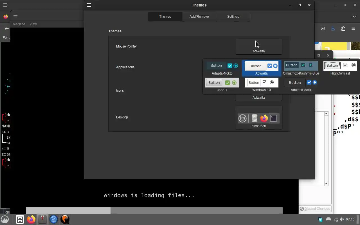Open the network tray icon

coord(336,219)
